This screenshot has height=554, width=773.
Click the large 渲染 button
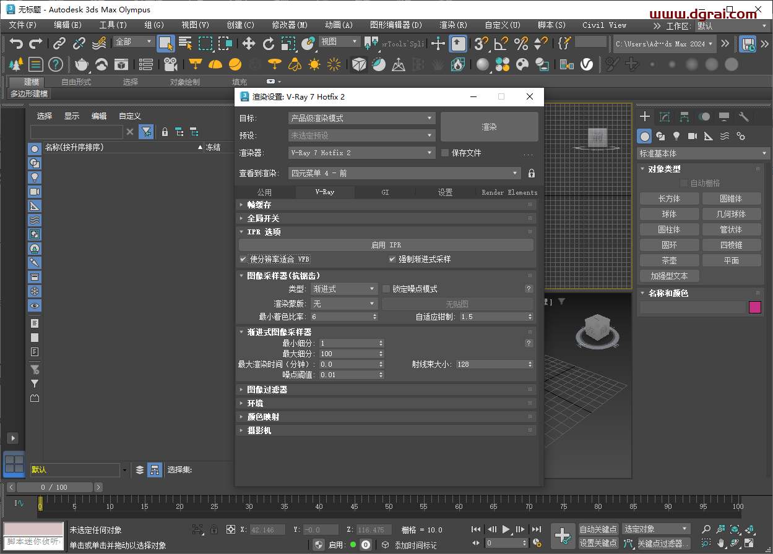490,127
